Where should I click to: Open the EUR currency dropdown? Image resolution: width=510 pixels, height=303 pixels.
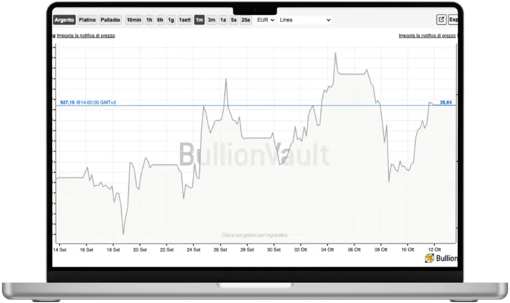(265, 20)
